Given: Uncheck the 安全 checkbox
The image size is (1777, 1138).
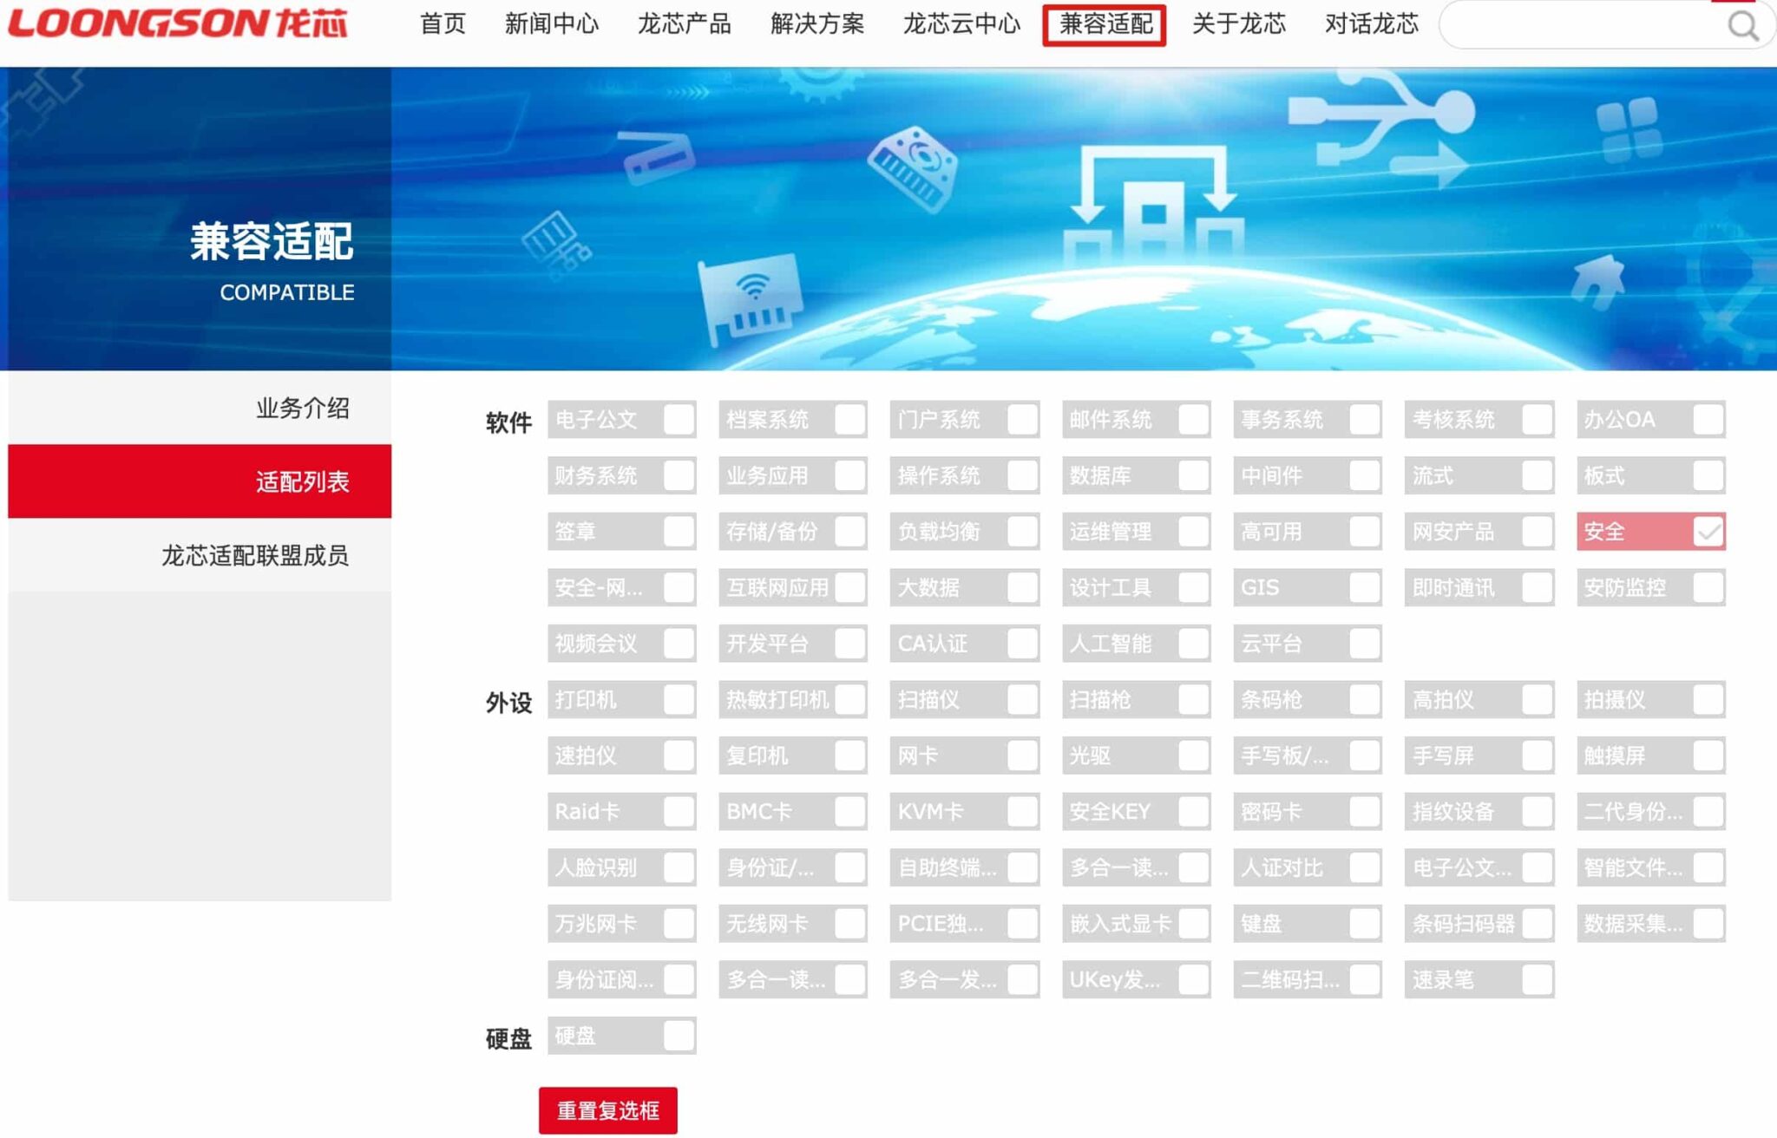Looking at the screenshot, I should coord(1707,532).
